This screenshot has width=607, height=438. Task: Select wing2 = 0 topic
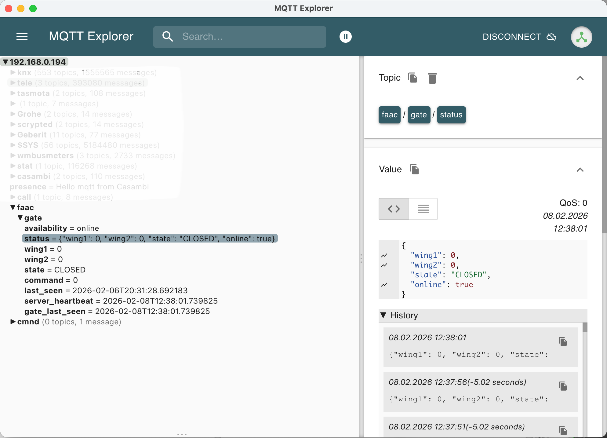pyautogui.click(x=44, y=259)
